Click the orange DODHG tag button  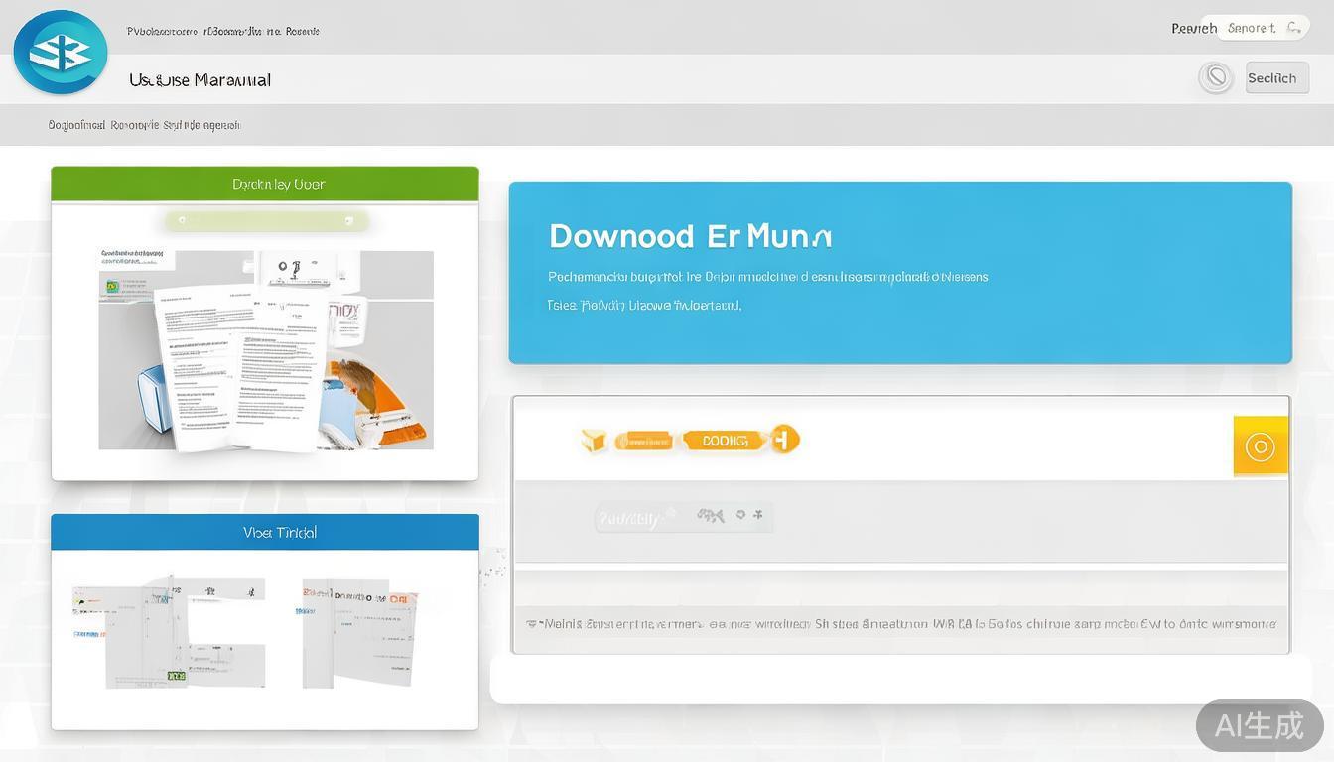click(725, 441)
